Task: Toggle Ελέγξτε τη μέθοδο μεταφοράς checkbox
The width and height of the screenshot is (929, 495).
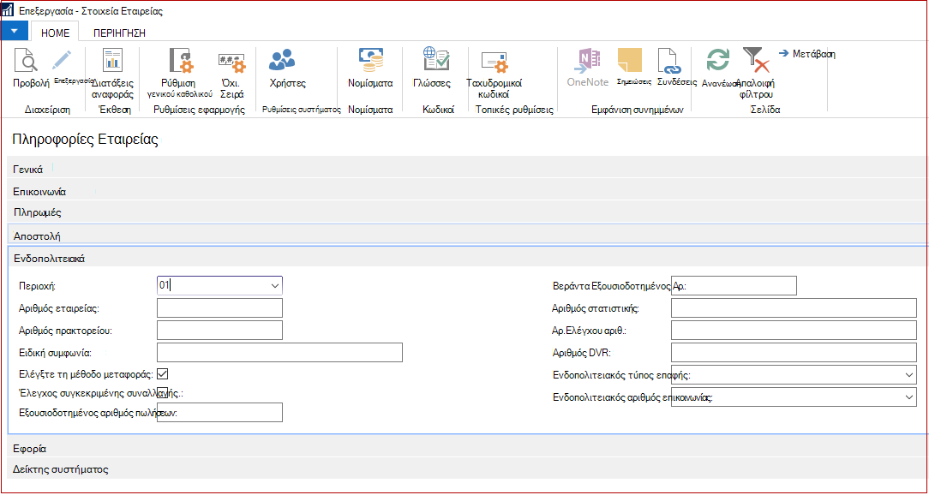Action: [163, 373]
